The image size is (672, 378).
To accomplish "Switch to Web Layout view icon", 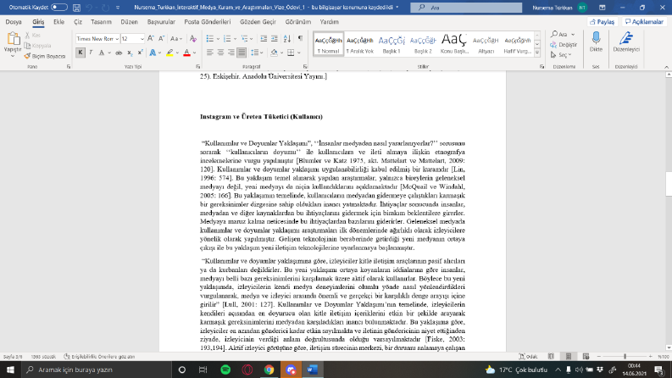I will click(586, 357).
